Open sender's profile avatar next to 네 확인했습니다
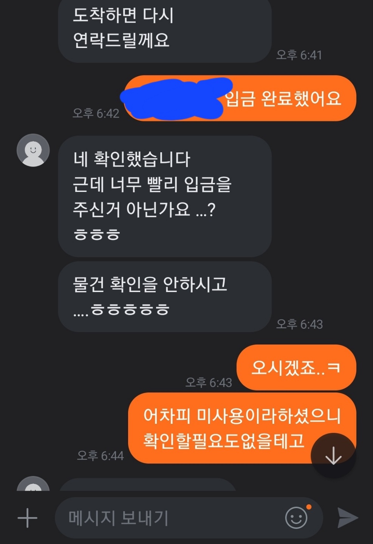The height and width of the screenshot is (544, 373). 33,150
